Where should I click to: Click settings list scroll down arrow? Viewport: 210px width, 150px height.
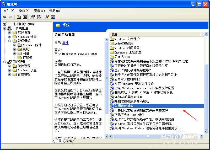click(x=206, y=132)
